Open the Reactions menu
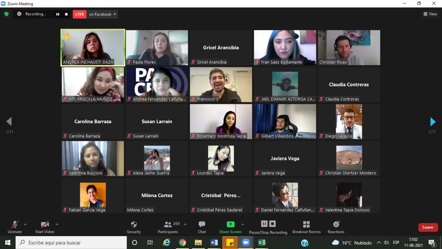442x249 pixels. [x=336, y=227]
